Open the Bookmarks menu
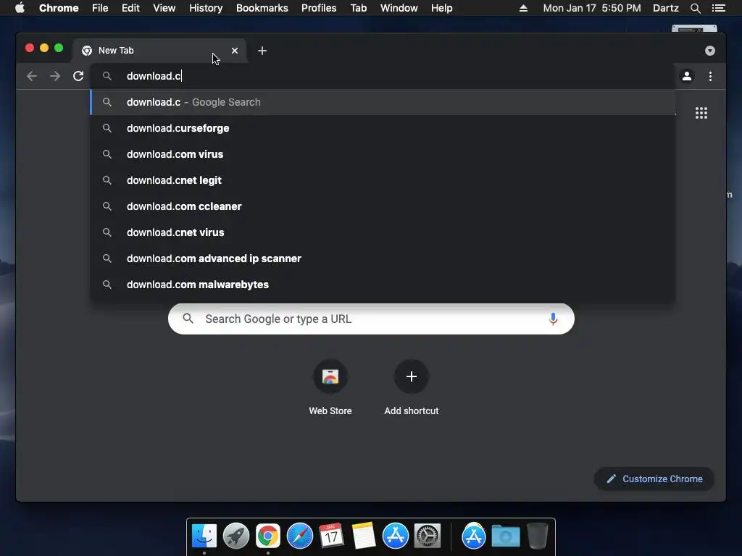This screenshot has height=556, width=742. pos(262,8)
